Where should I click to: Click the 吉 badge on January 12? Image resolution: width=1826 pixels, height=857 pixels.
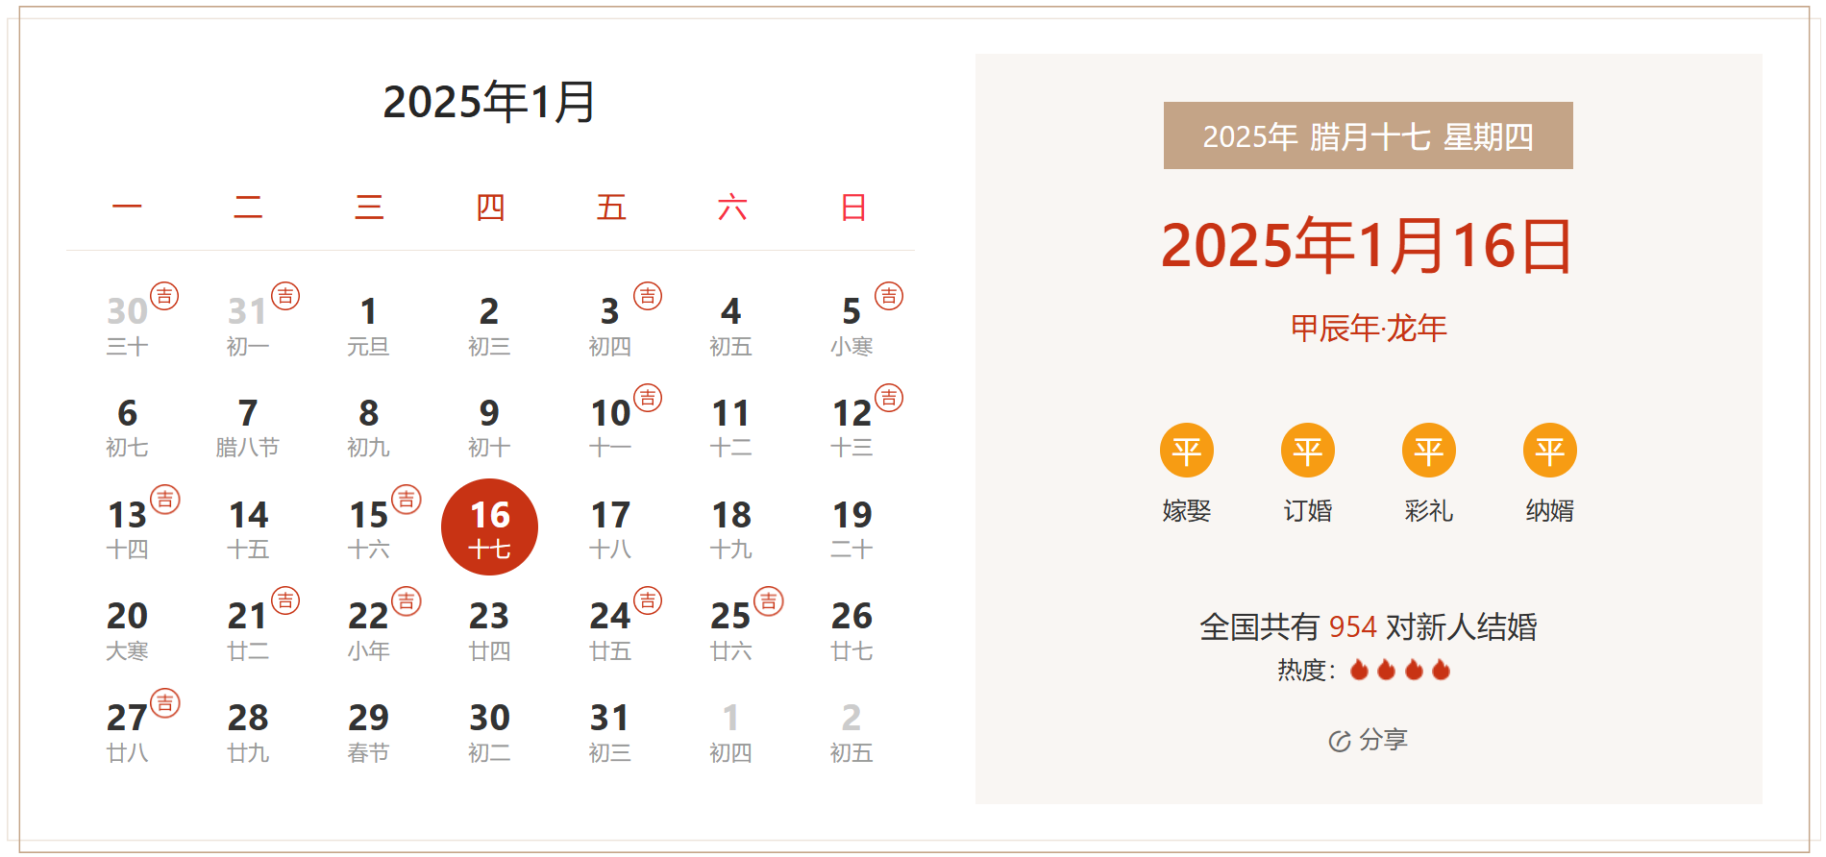[x=889, y=398]
